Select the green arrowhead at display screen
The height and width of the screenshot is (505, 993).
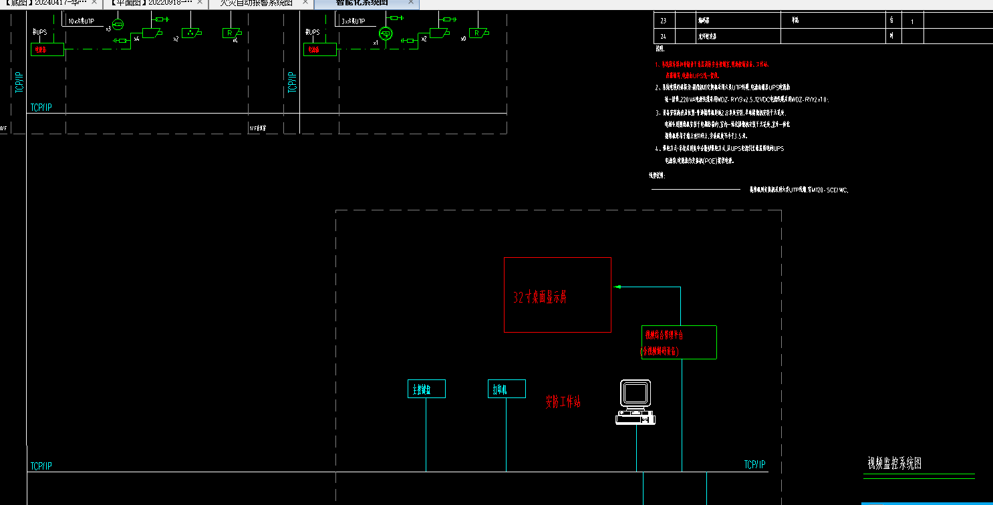click(x=617, y=287)
